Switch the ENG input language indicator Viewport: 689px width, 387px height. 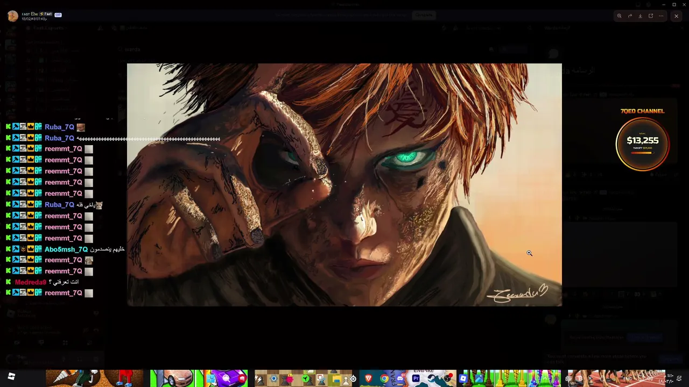pos(628,379)
